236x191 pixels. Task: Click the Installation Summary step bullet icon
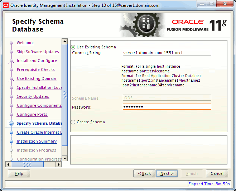(11, 141)
